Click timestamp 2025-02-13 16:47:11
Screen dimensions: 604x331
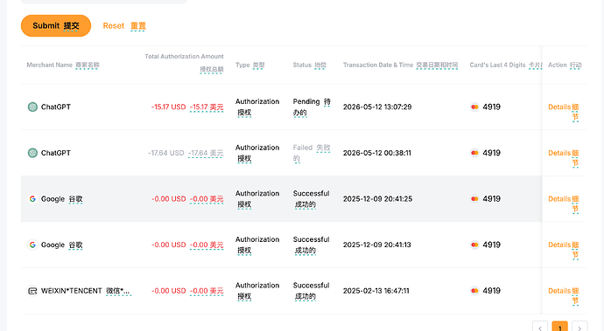pyautogui.click(x=376, y=291)
